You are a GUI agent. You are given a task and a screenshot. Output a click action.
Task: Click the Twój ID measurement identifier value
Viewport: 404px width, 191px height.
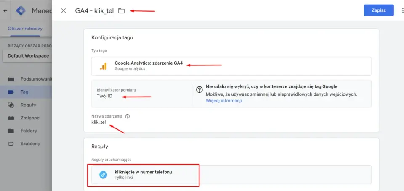click(104, 97)
